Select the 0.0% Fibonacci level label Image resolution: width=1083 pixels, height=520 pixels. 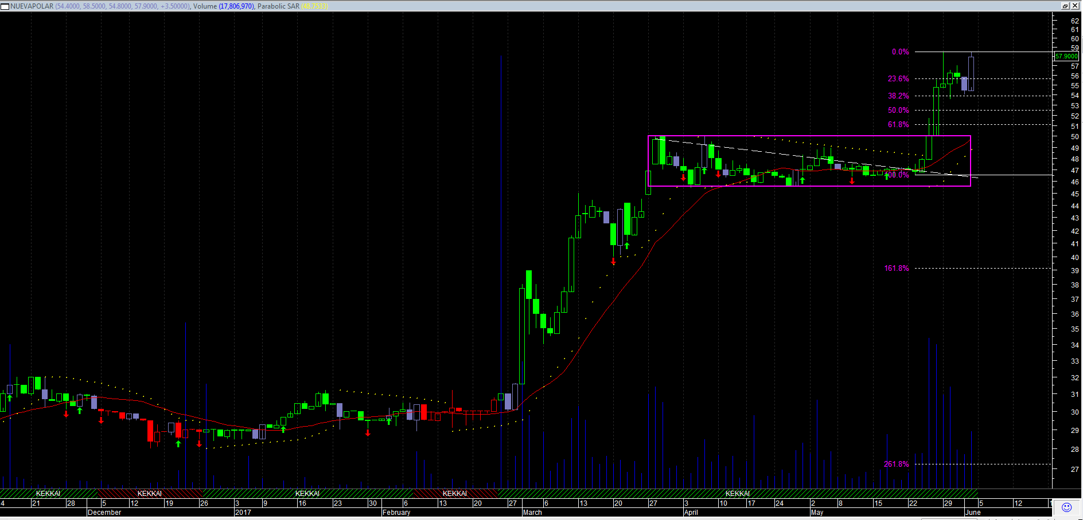900,52
